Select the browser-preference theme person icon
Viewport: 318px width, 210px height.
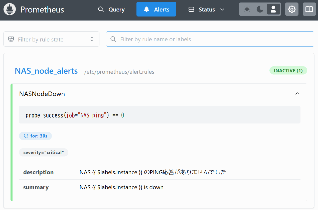[x=273, y=9]
